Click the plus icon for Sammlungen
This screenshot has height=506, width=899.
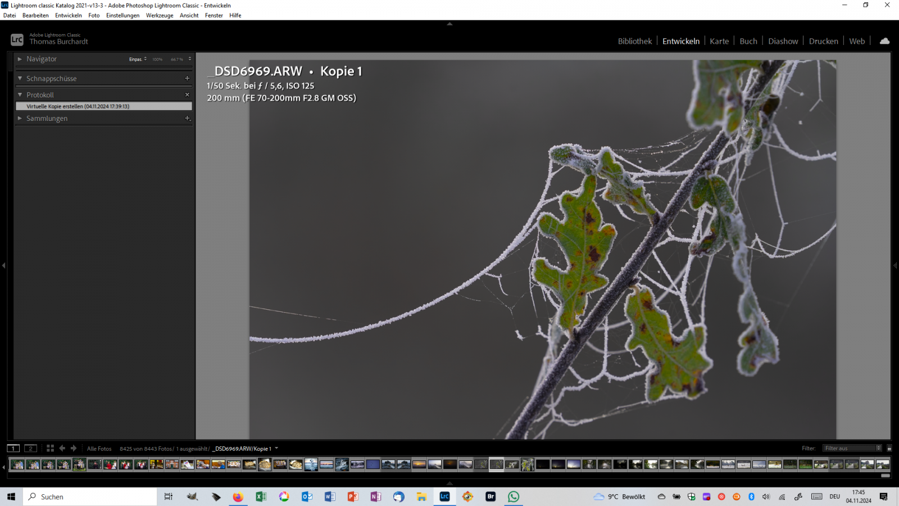[x=187, y=118]
